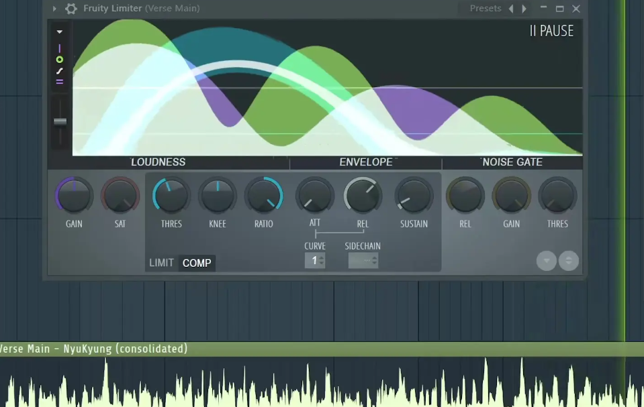Click the Presets label
Screen dimensions: 644x407
point(486,9)
